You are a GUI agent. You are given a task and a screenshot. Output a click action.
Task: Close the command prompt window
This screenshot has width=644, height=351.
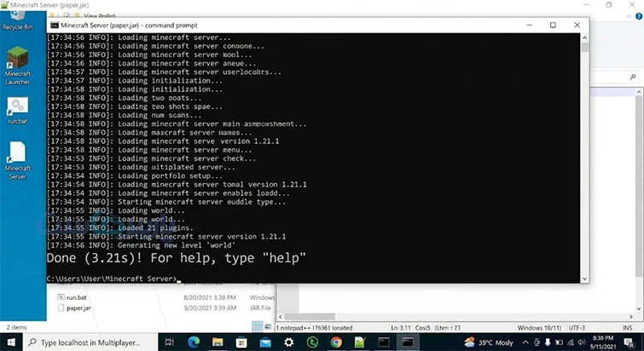click(x=577, y=25)
